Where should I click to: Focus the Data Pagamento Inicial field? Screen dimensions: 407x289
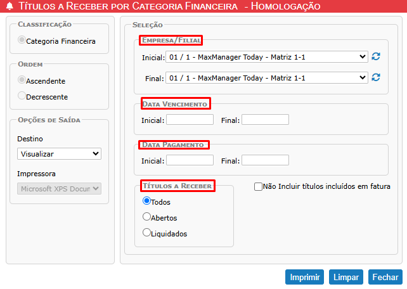[190, 160]
